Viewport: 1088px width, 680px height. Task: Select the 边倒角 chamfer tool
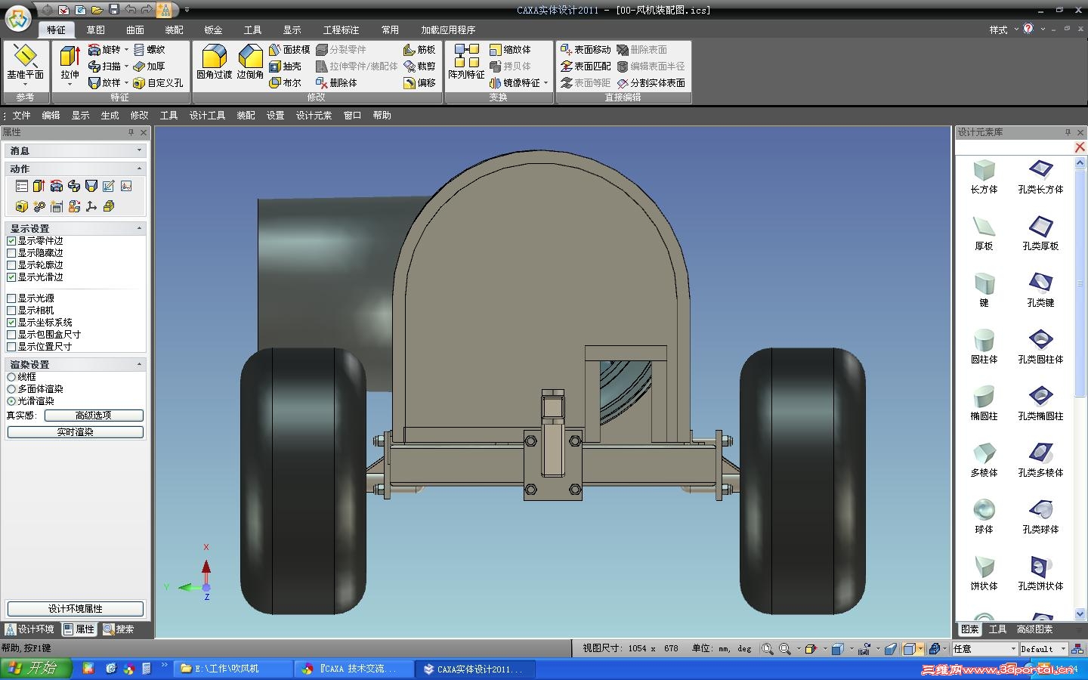[x=250, y=62]
